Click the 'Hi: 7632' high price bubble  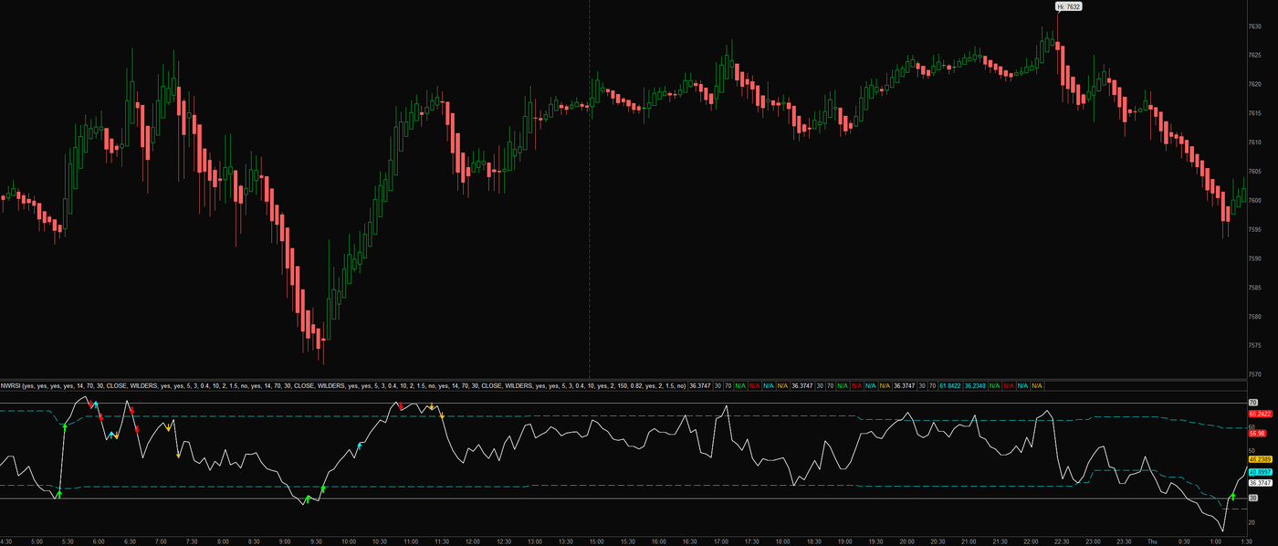pyautogui.click(x=1068, y=6)
